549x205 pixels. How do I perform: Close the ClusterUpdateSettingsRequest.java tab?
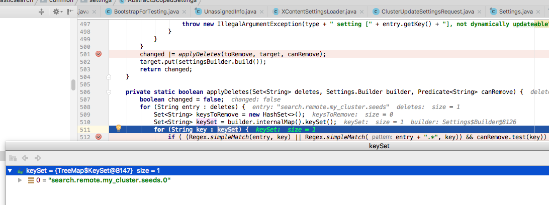pyautogui.click(x=479, y=12)
